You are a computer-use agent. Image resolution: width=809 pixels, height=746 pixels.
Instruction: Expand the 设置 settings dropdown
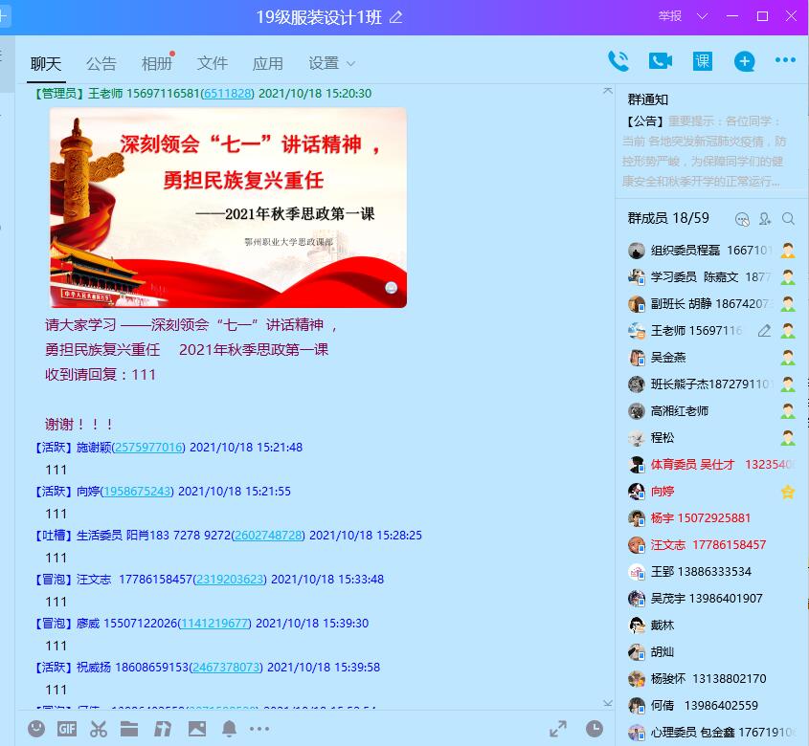331,63
